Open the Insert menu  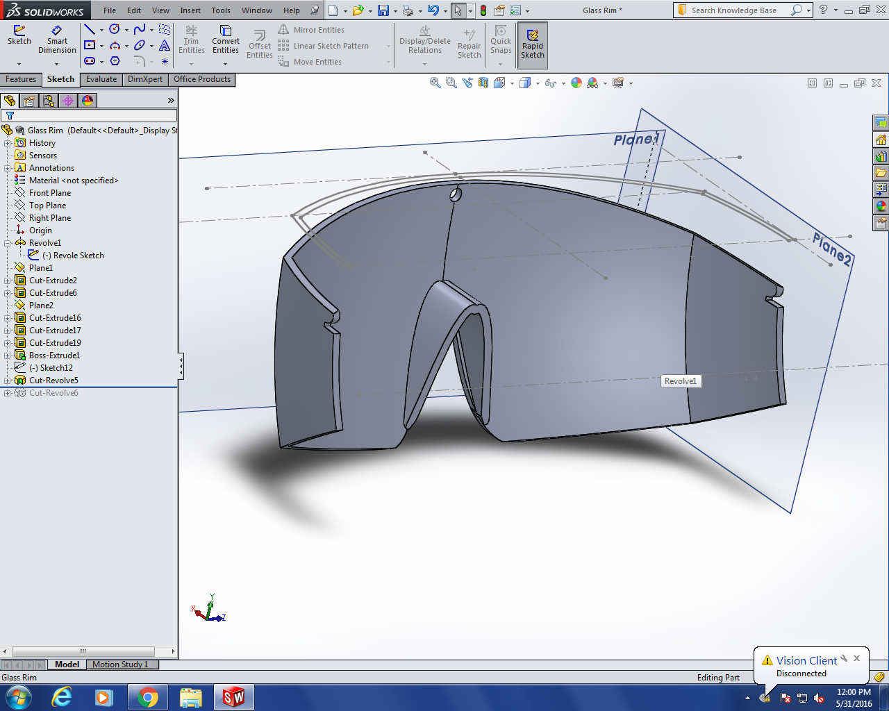coord(190,10)
